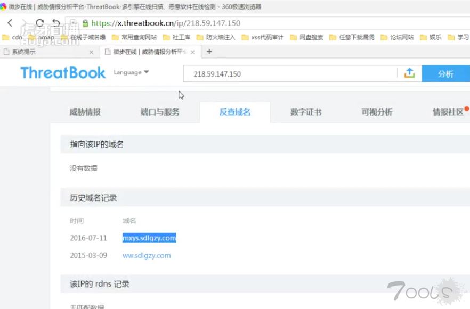The image size is (470, 309).
Task: Open the 社工库 bookmark folder
Action: click(x=176, y=37)
